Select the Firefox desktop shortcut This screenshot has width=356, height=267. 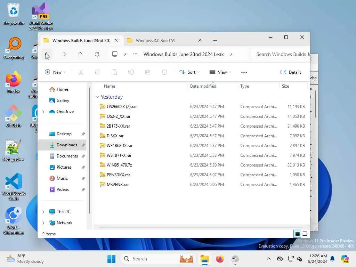point(14,82)
